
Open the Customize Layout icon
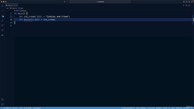192,2
